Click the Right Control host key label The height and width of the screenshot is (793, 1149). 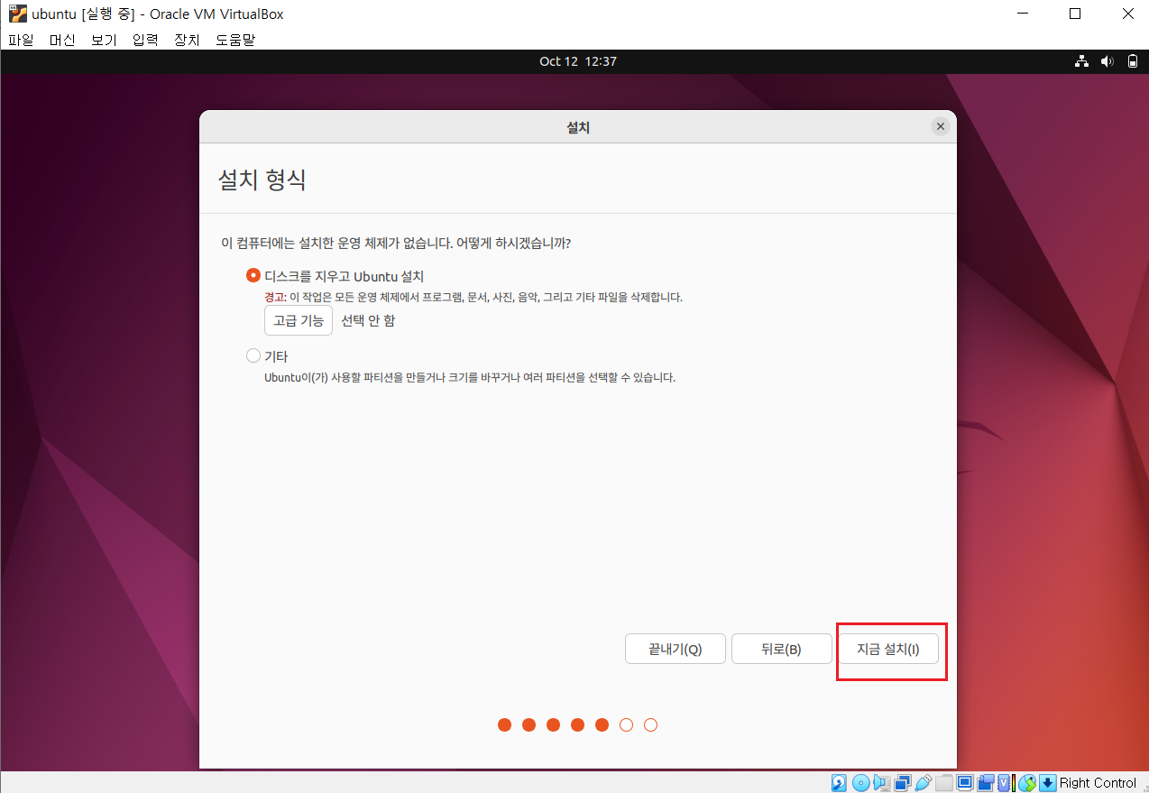1098,782
